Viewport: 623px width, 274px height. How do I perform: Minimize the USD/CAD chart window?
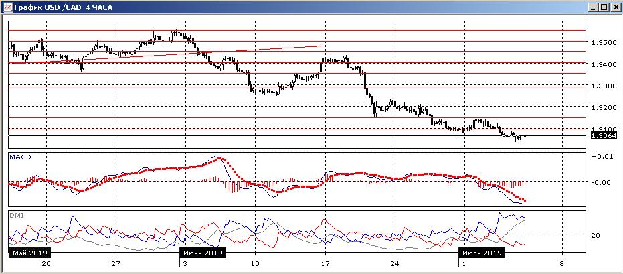[x=592, y=7]
